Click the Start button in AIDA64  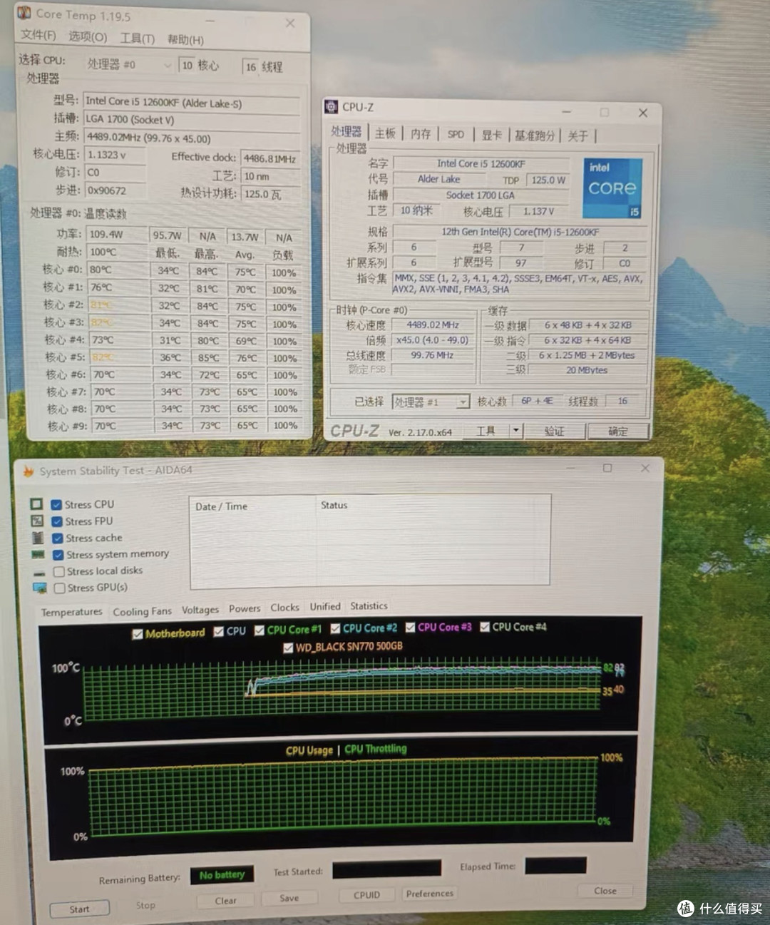click(80, 909)
